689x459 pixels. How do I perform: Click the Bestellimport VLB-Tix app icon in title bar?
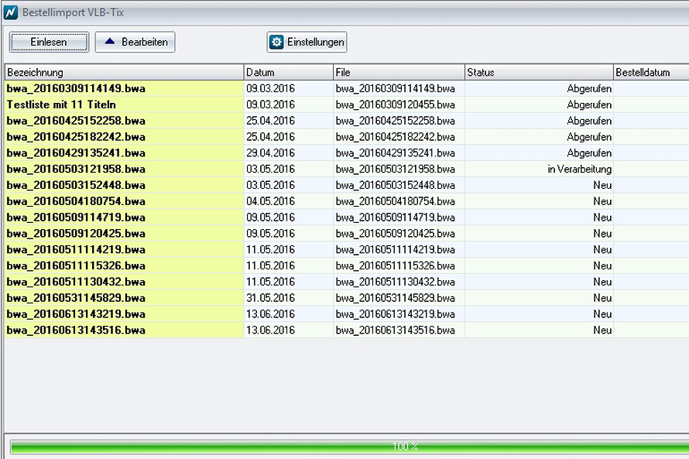click(x=10, y=13)
